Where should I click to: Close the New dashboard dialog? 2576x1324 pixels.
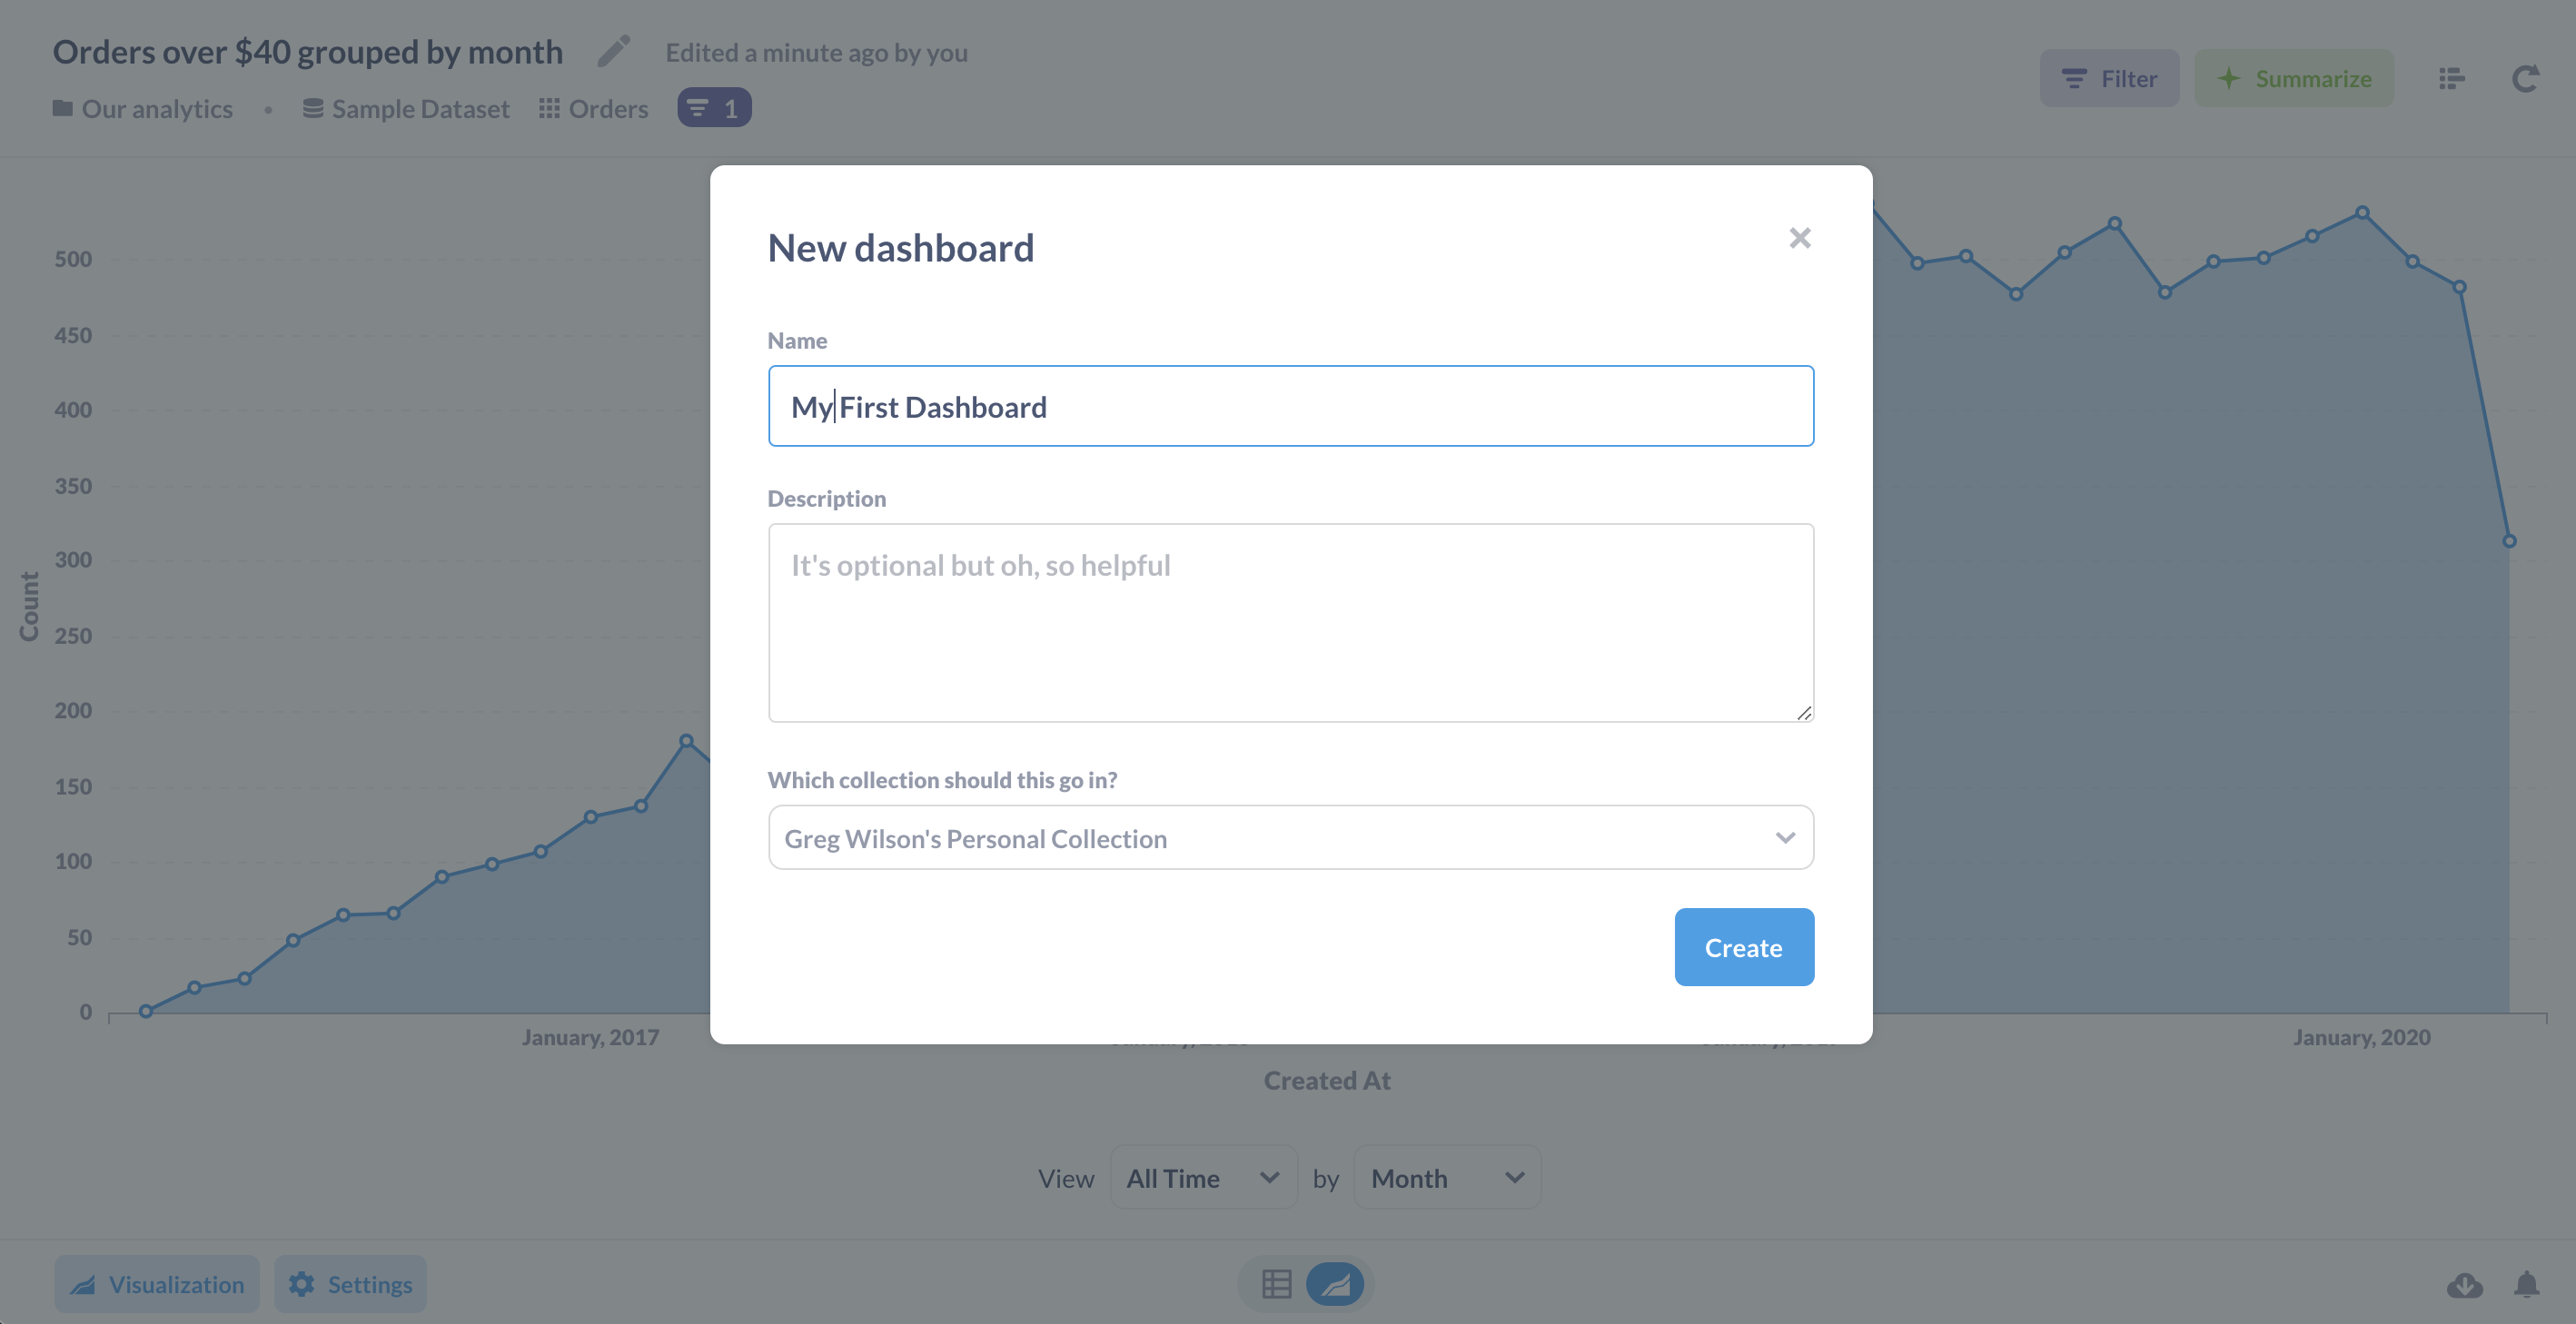coord(1799,238)
